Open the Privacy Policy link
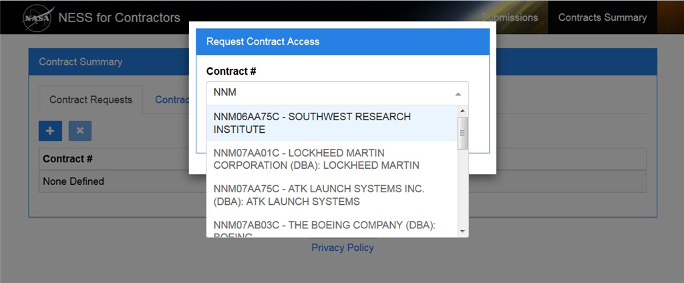 [343, 248]
